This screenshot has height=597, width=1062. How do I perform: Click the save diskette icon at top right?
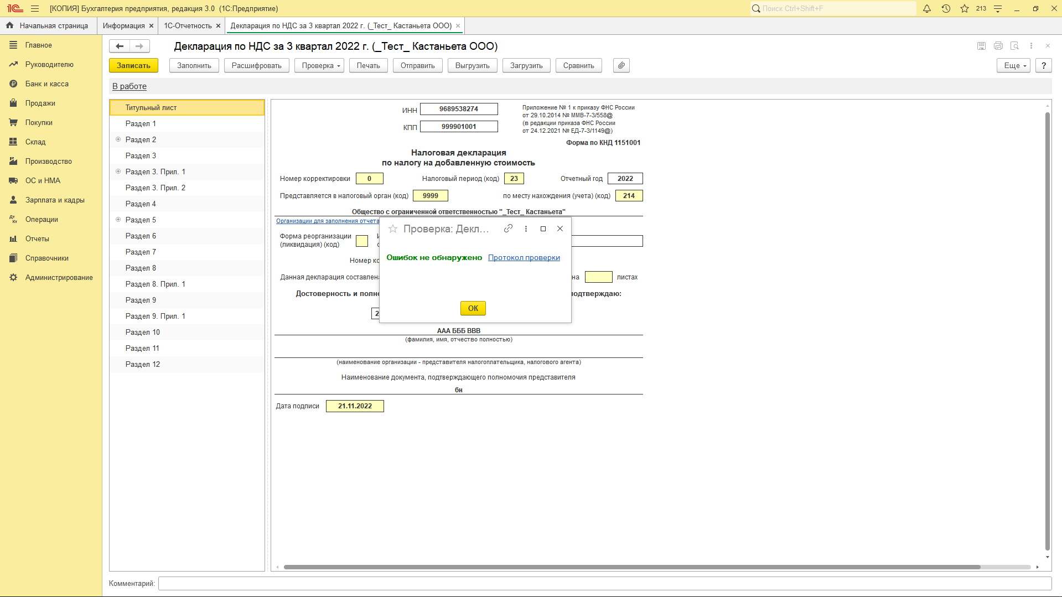click(981, 46)
